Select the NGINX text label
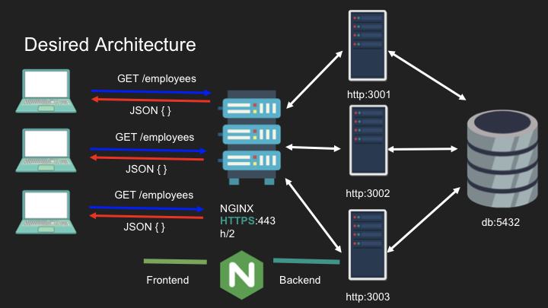The image size is (548, 308). 237,208
